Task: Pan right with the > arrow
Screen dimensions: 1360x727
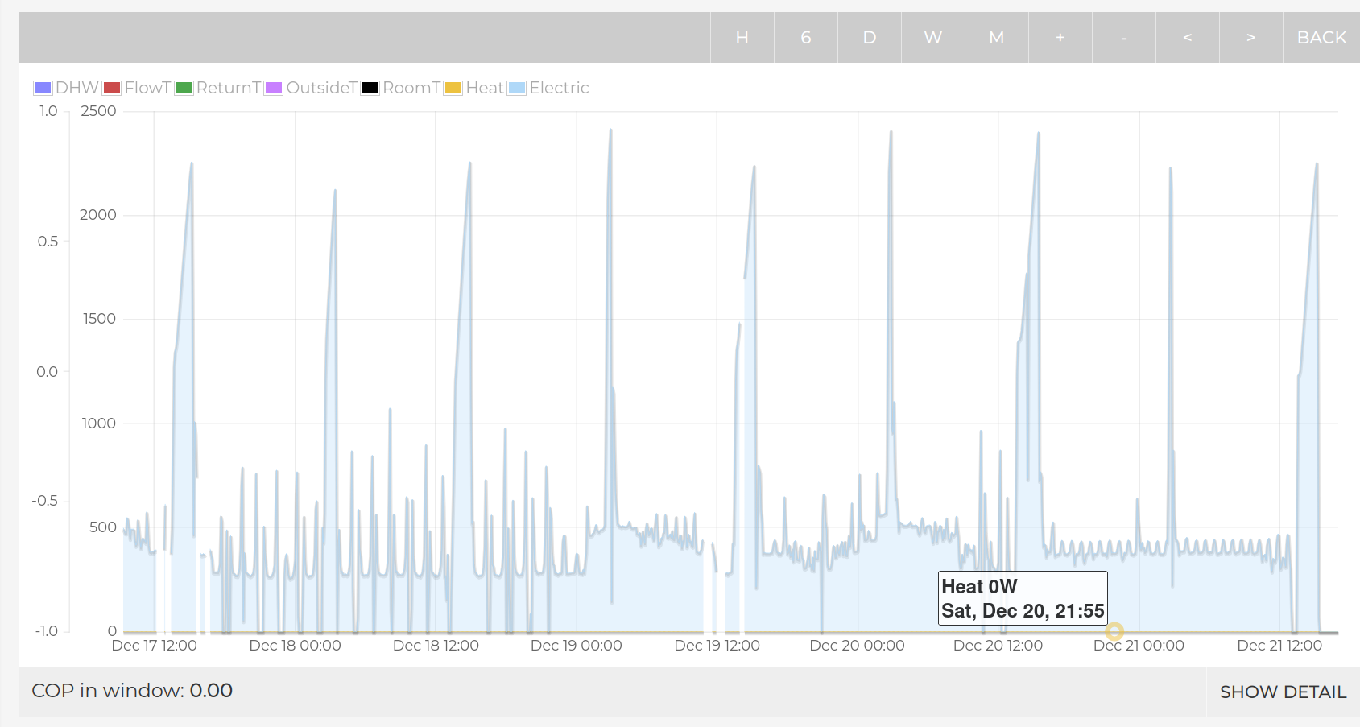Action: click(1250, 38)
